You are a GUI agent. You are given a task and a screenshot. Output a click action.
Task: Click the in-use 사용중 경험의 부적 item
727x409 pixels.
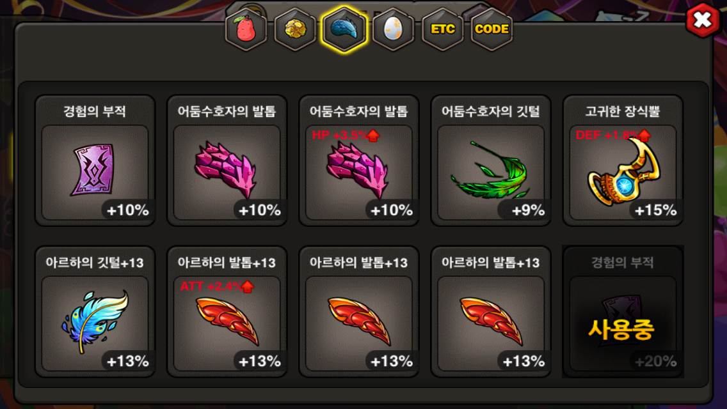(x=623, y=311)
